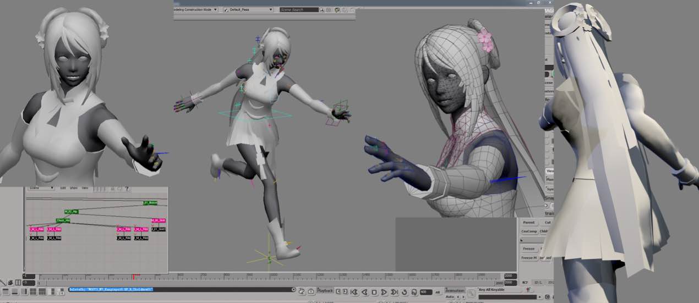Screen dimensions: 699x303
Task: Click the end frame 2000 field
Action: (510, 276)
